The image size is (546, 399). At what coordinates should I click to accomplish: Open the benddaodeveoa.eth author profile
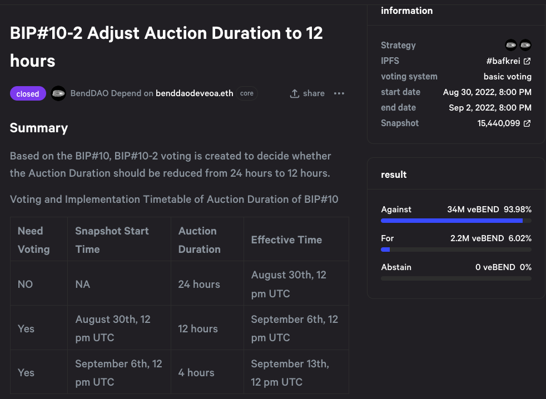tap(195, 93)
